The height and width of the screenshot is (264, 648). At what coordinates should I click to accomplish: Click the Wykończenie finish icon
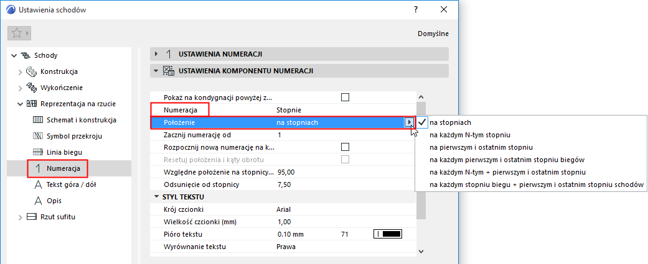32,88
